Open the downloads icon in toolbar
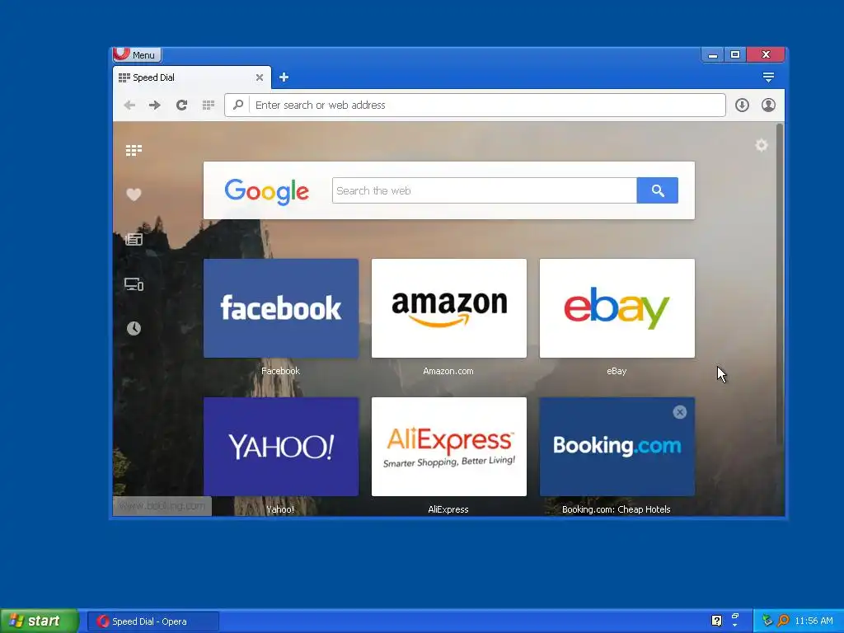The height and width of the screenshot is (633, 844). (x=742, y=105)
